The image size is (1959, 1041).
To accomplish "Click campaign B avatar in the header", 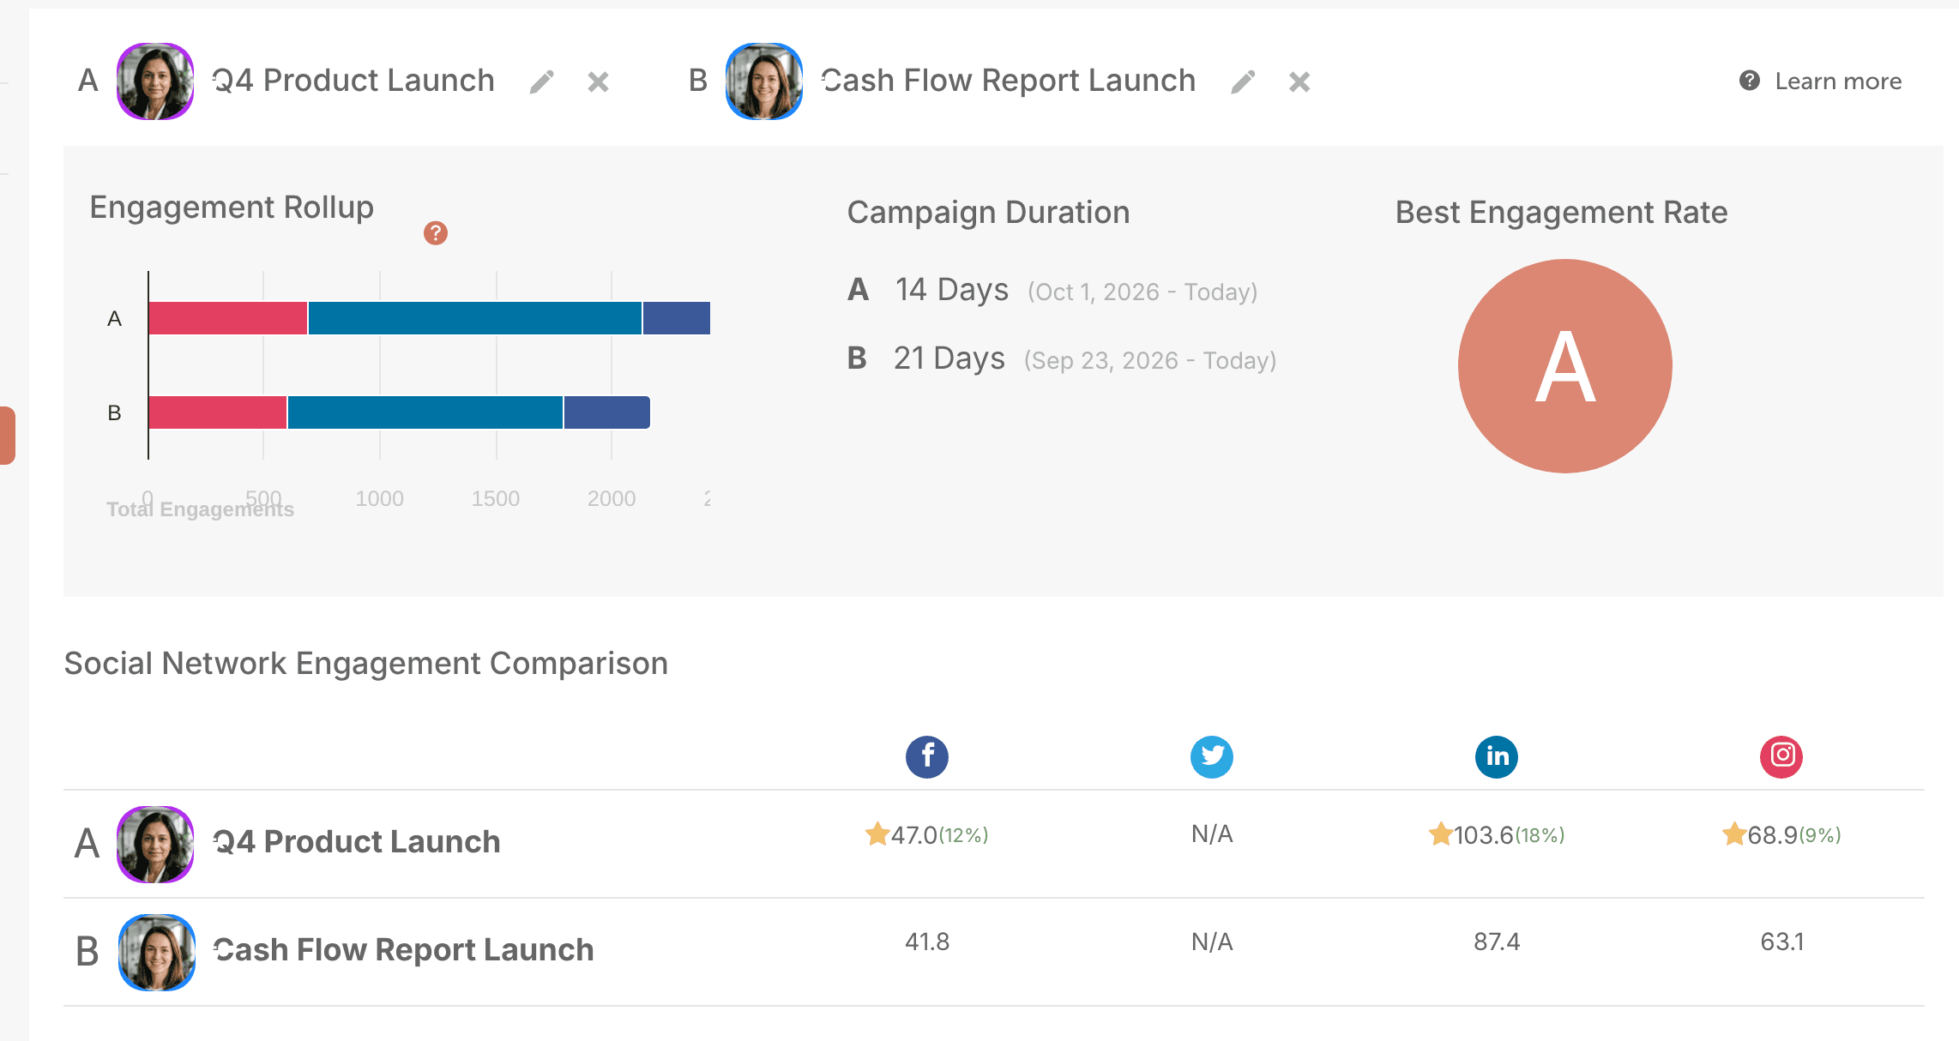I will (764, 81).
